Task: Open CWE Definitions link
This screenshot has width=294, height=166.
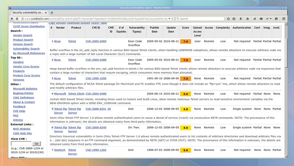Action: tap(24, 98)
